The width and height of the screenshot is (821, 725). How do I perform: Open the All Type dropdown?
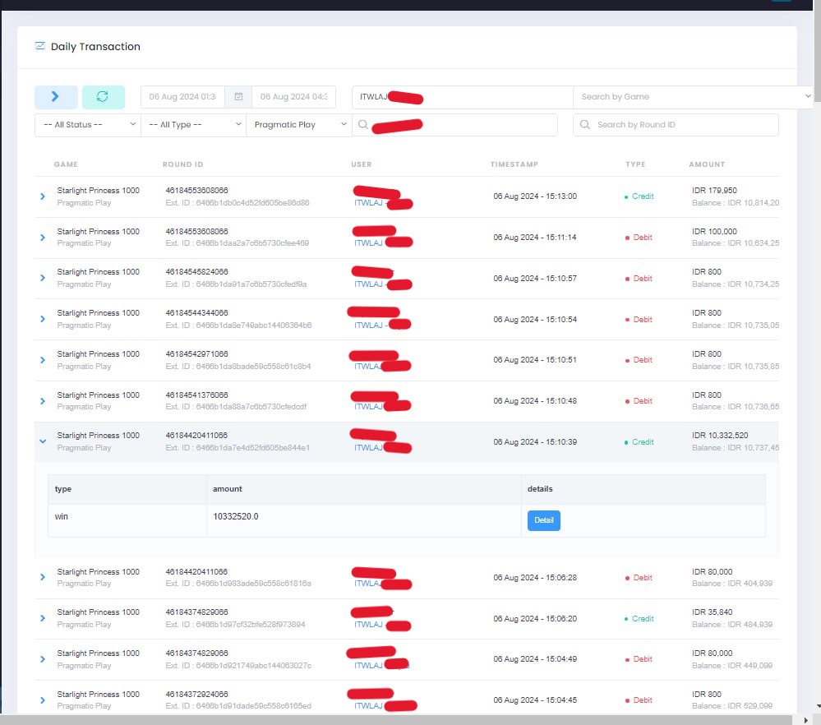click(x=193, y=125)
